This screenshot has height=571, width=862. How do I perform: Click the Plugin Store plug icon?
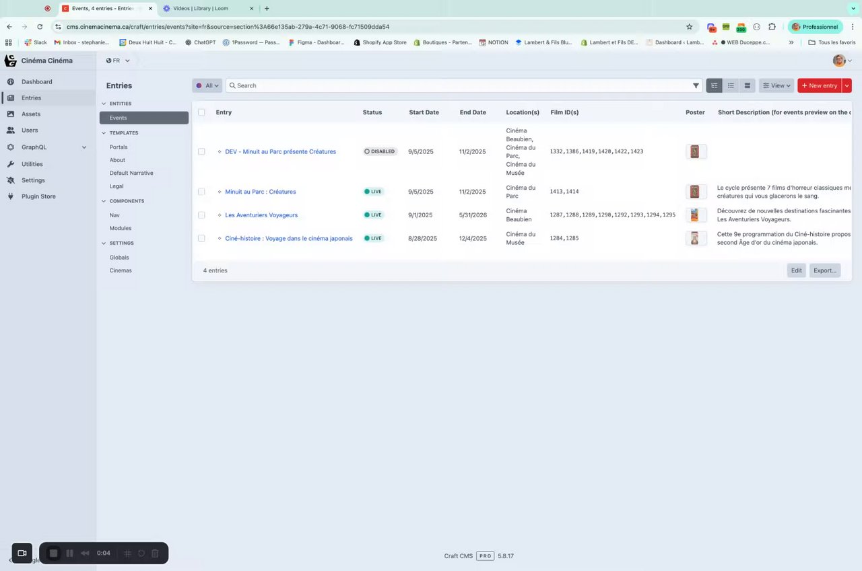11,196
